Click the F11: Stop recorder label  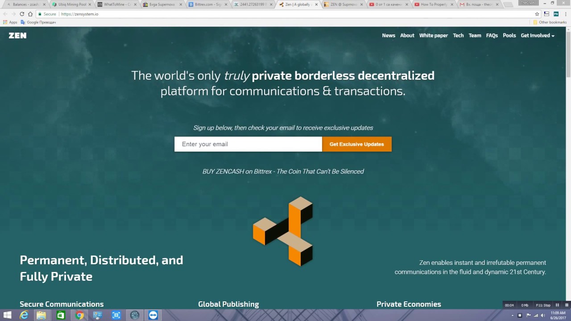click(543, 305)
